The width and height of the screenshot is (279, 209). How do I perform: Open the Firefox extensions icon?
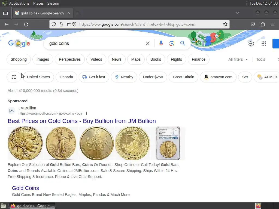[x=263, y=24]
